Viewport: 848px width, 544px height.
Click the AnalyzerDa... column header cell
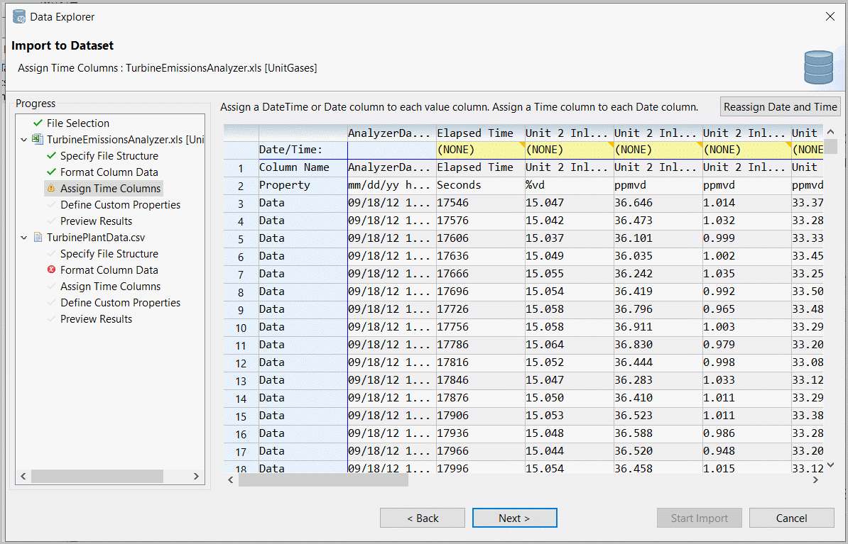tap(391, 133)
